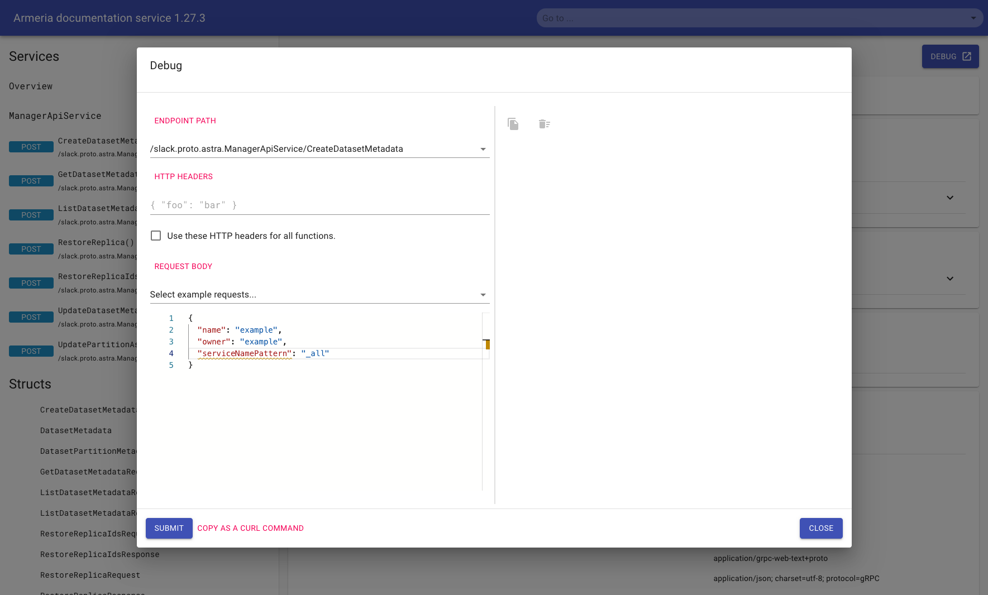
Task: Copy the response with the copy icon
Action: (x=513, y=124)
